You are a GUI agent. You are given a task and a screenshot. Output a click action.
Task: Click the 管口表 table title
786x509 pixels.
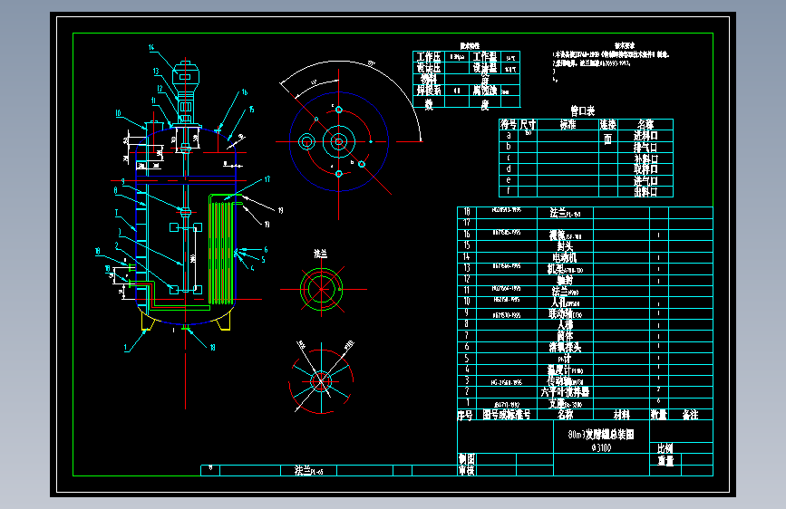coord(583,110)
